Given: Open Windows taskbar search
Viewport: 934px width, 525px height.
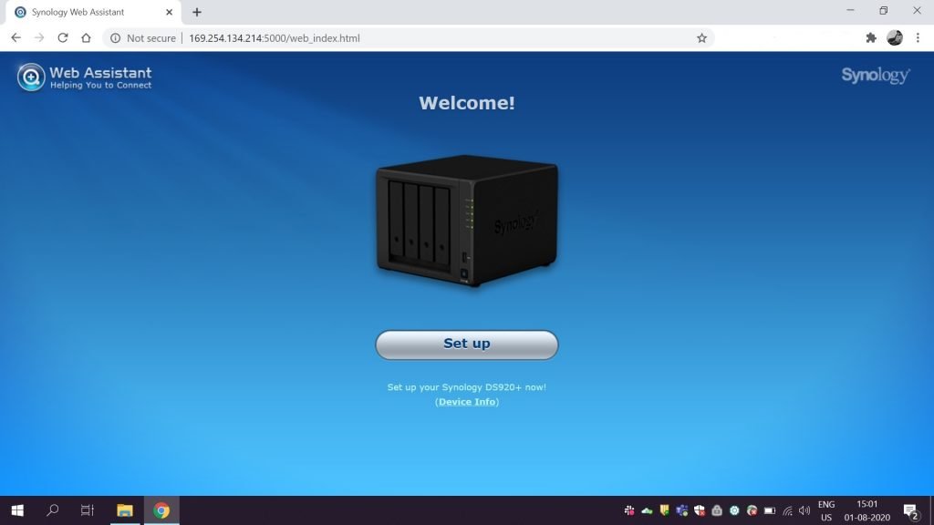Looking at the screenshot, I should (x=52, y=510).
